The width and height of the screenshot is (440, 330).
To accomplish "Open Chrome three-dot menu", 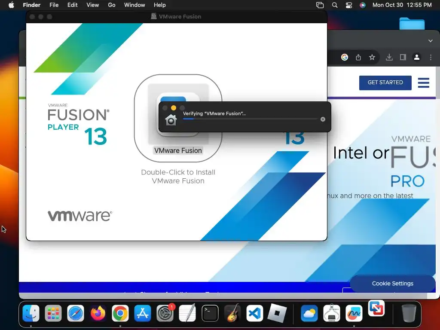I will click(x=431, y=57).
